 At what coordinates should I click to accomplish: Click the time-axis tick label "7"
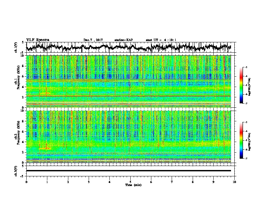(172, 182)
